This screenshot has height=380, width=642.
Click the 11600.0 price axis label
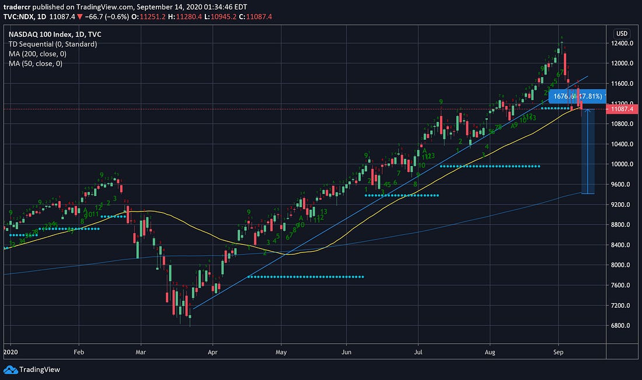click(622, 83)
